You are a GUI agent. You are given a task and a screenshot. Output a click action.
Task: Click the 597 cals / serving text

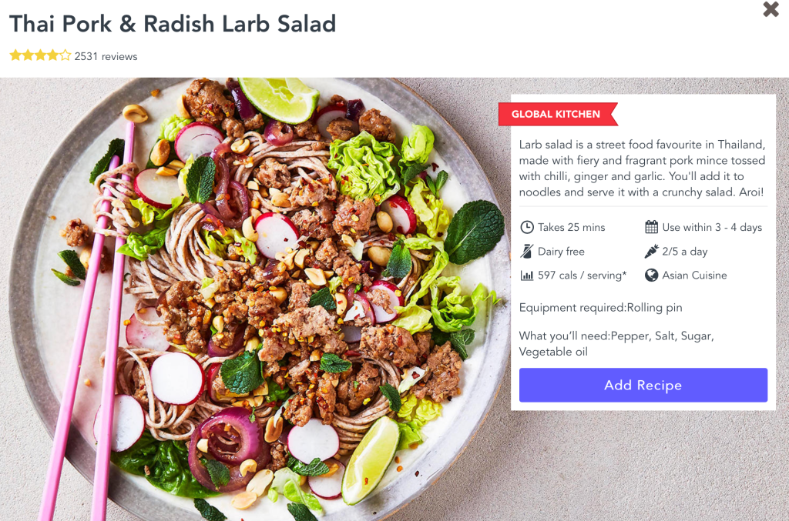[582, 275]
